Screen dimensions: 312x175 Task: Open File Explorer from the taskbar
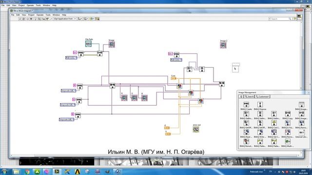[16, 172]
